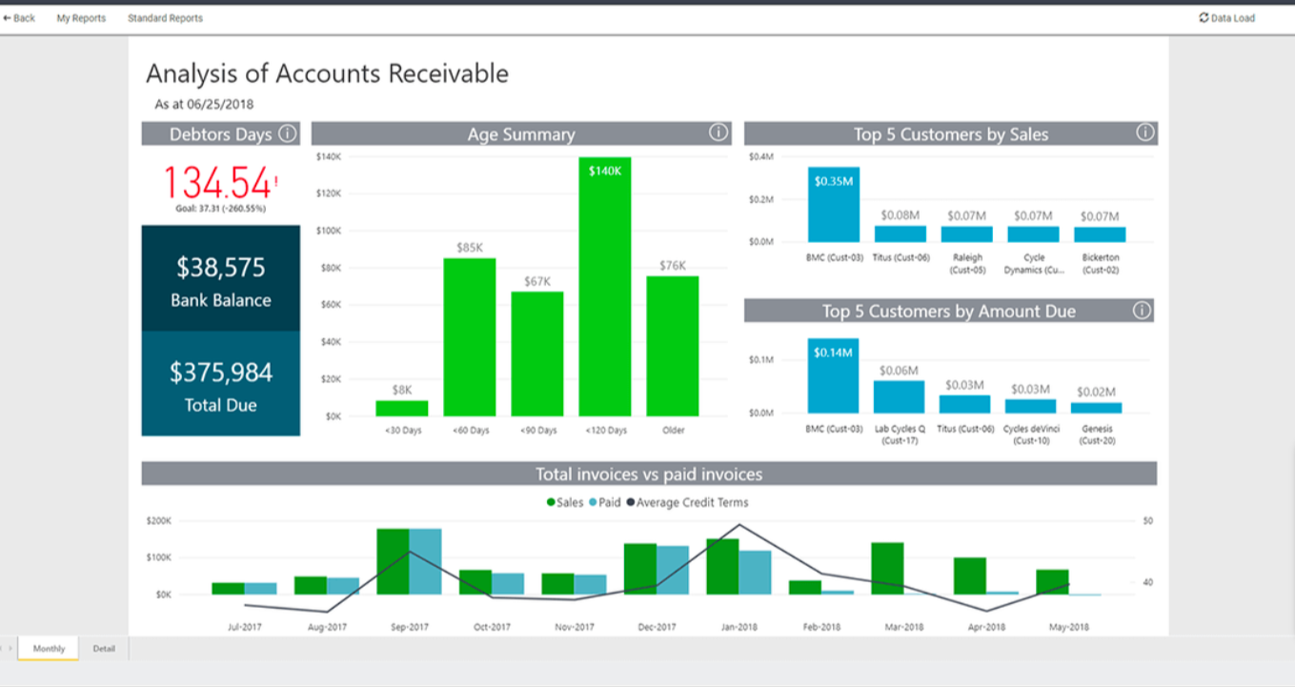The image size is (1295, 687).
Task: Click the $0.02M label above the Genesis bar
Action: coord(1097,392)
